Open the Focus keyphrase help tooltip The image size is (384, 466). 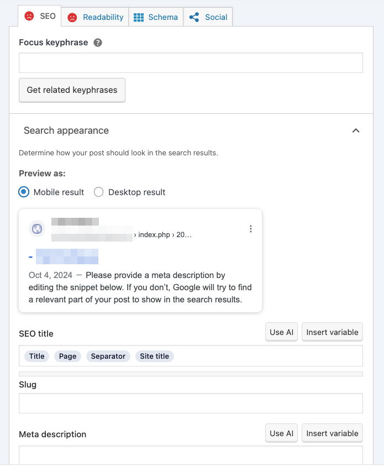pos(97,42)
